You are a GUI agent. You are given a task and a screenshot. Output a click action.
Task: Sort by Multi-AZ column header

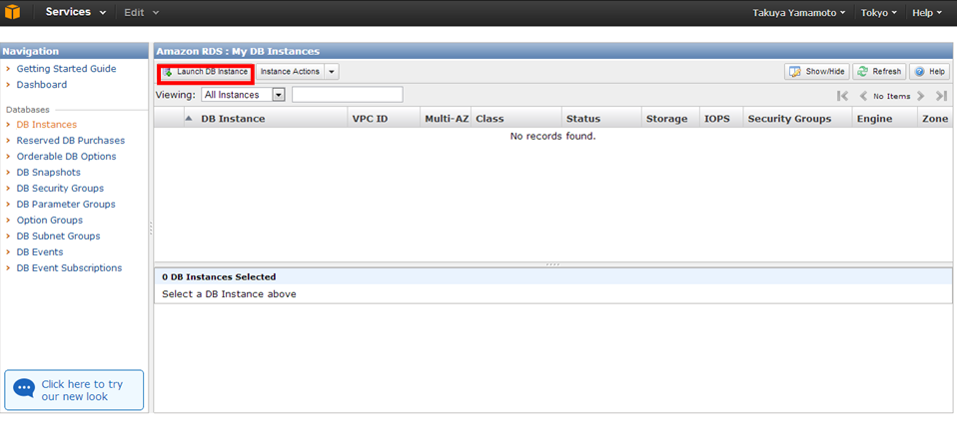tap(447, 119)
